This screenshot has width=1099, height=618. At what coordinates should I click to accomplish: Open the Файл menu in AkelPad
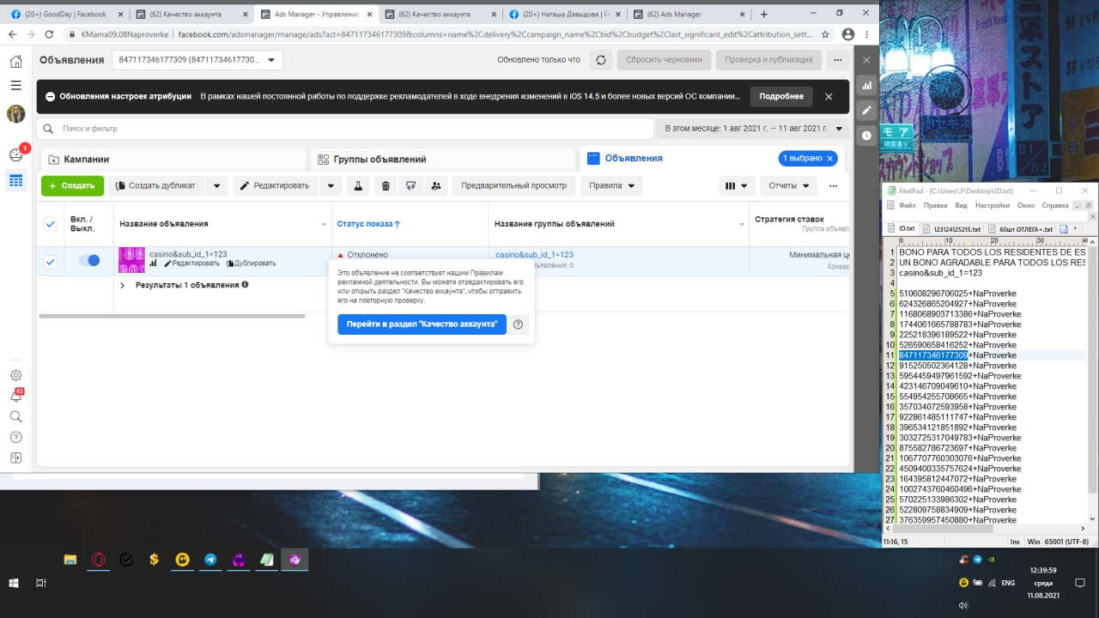[x=907, y=205]
